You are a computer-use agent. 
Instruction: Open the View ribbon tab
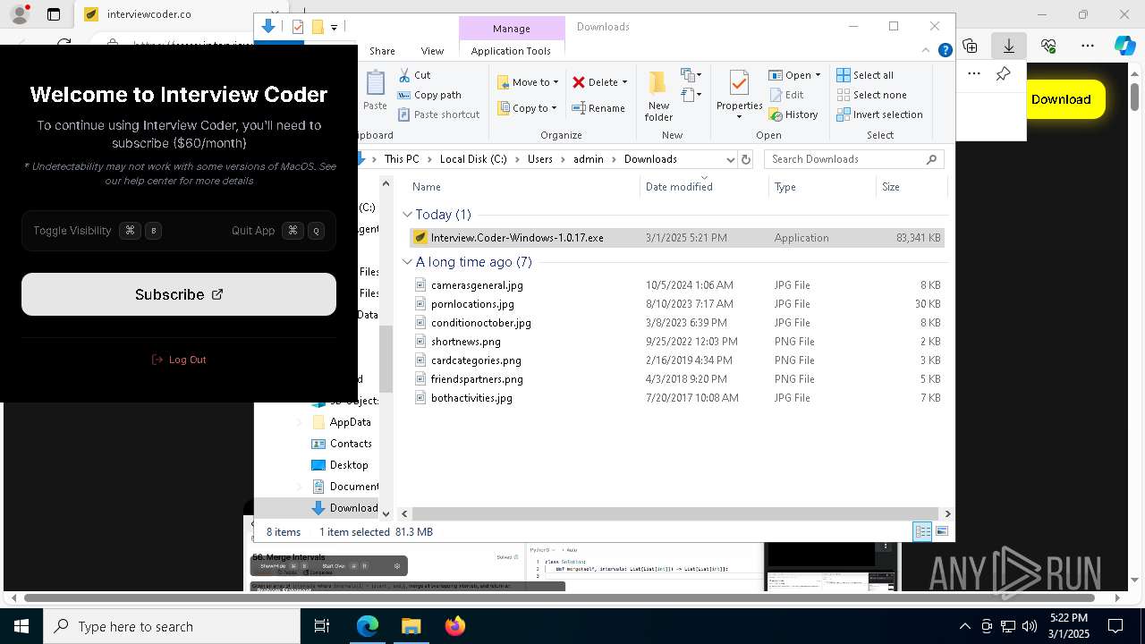click(432, 51)
